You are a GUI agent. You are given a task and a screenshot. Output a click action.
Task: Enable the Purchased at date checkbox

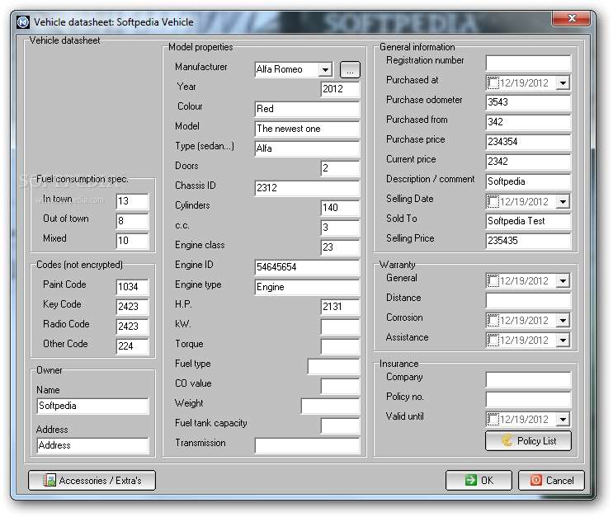pos(493,82)
